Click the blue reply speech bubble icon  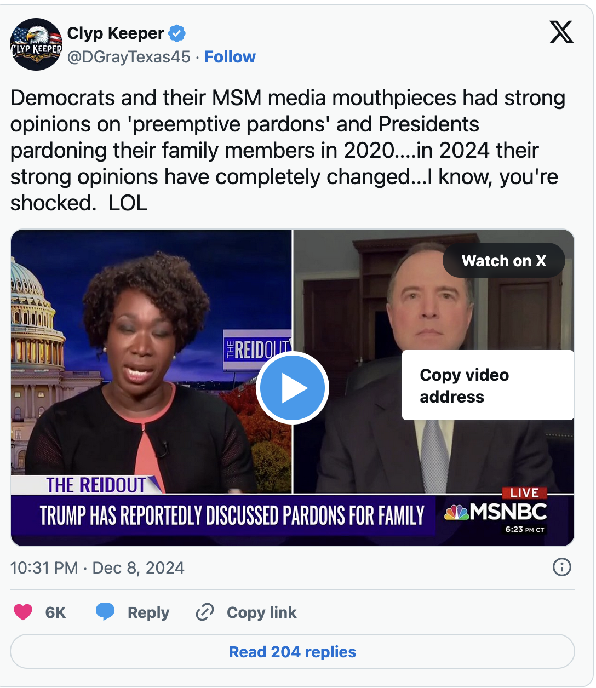105,612
